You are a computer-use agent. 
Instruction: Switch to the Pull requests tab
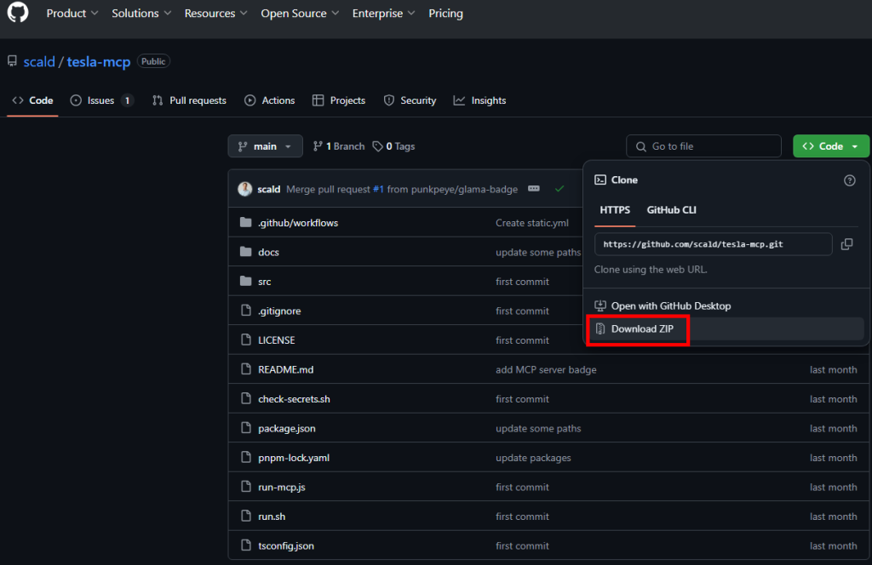click(189, 100)
